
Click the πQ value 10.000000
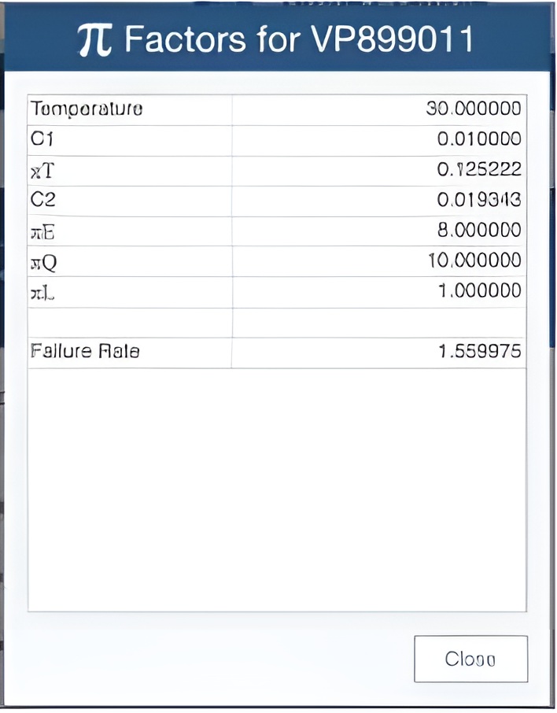[474, 260]
